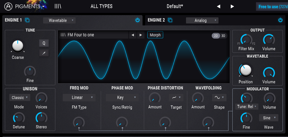The width and height of the screenshot is (288, 137).
Task: Open wavetable browser FM Four to one
Action: pyautogui.click(x=94, y=35)
